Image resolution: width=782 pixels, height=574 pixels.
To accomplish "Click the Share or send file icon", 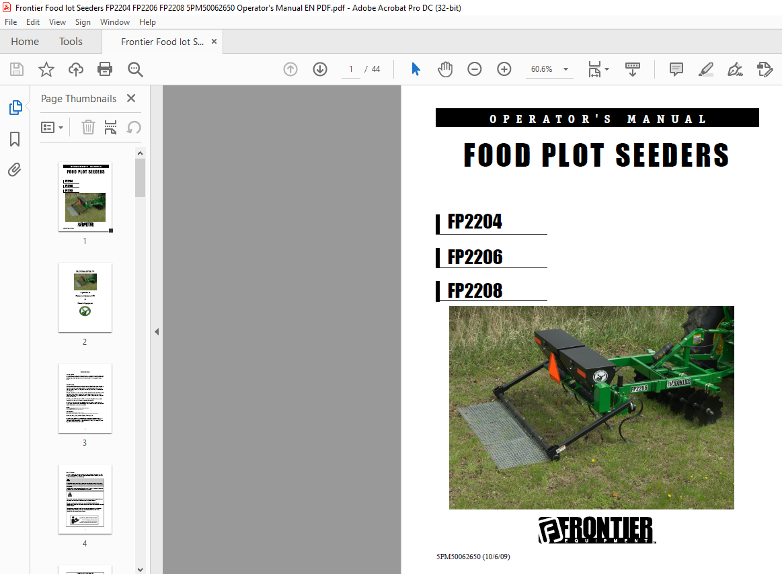I will (x=765, y=69).
